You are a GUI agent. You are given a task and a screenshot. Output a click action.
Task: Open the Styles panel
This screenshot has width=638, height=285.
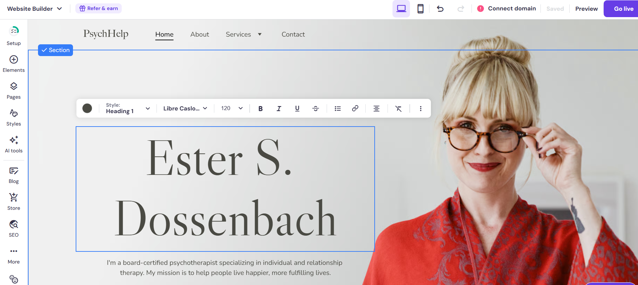14,117
